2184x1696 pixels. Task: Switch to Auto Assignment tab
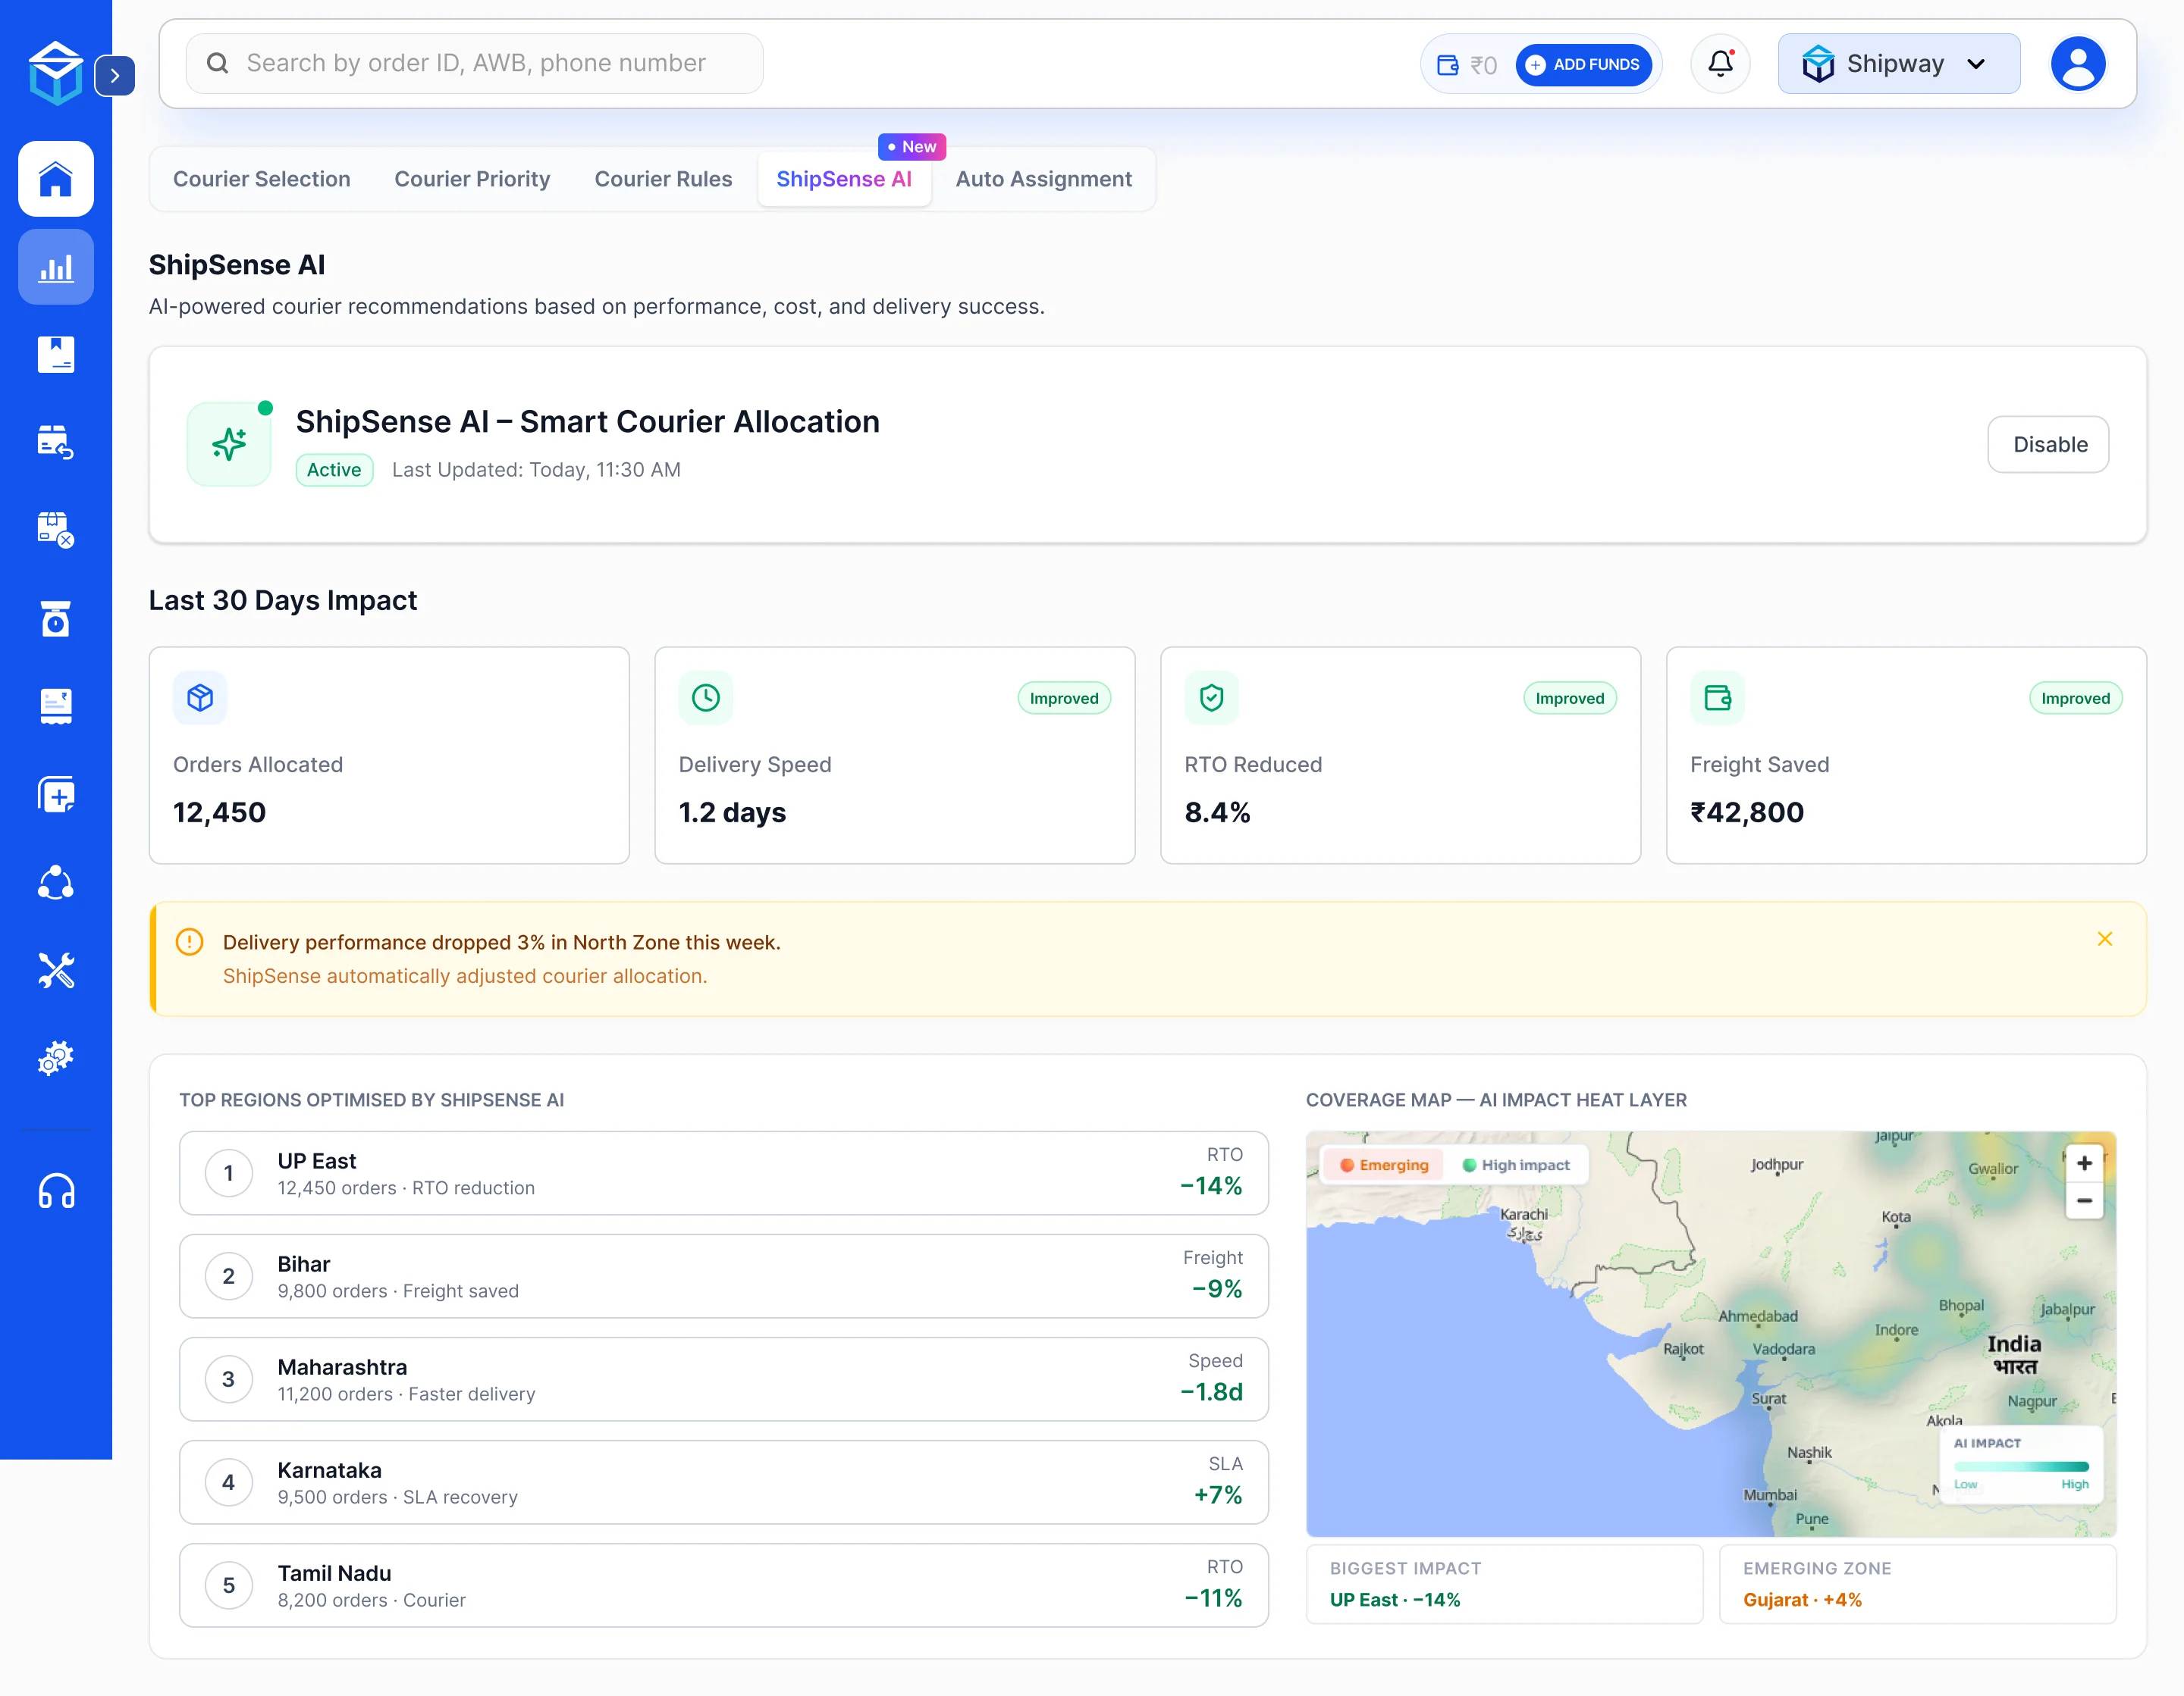tap(1043, 179)
